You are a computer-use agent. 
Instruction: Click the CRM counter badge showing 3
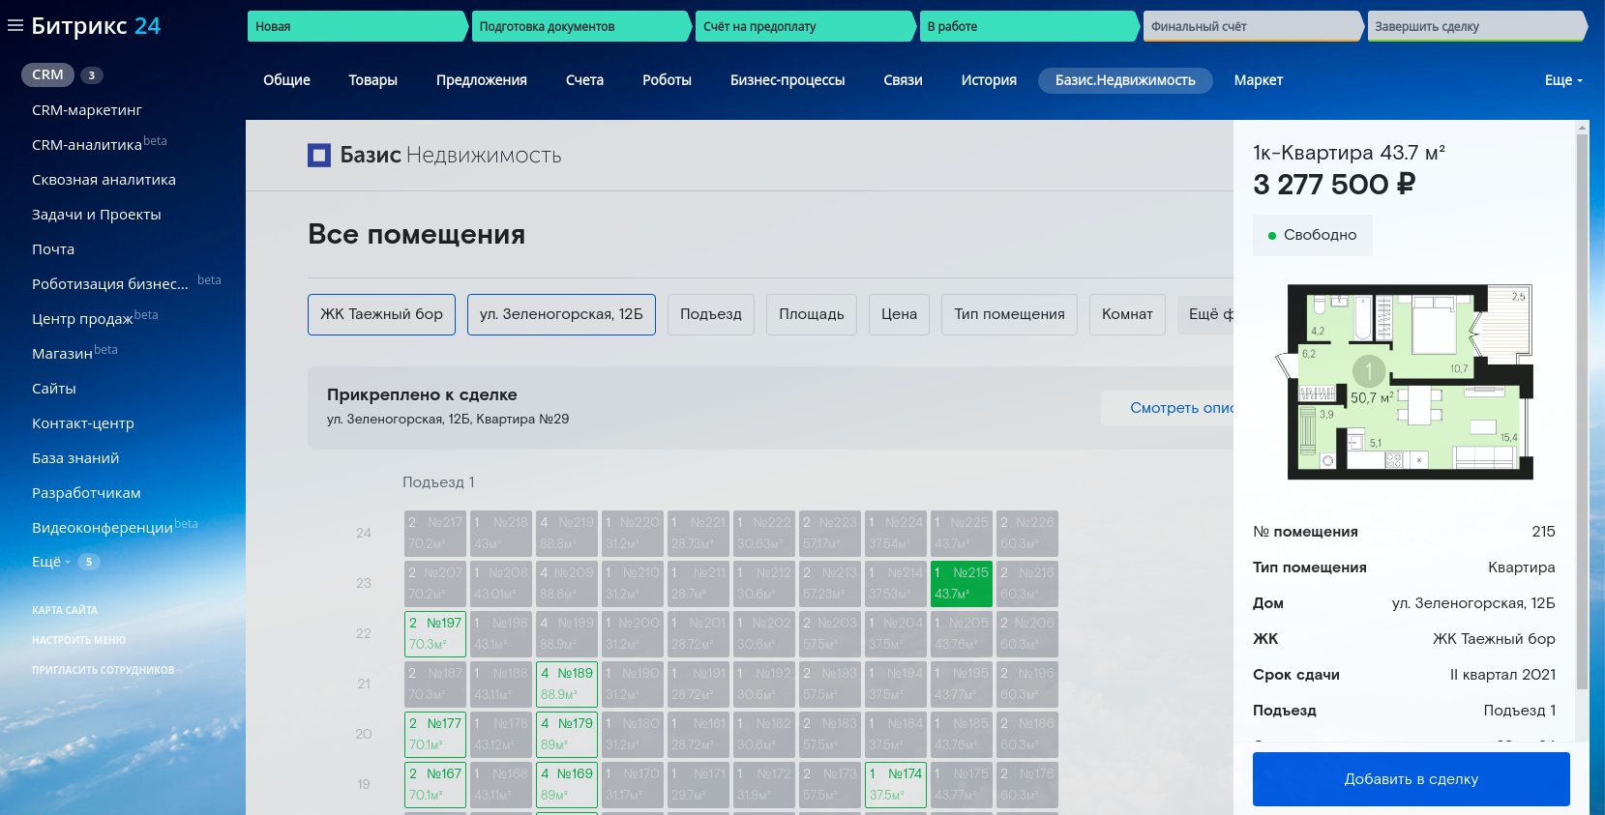92,74
